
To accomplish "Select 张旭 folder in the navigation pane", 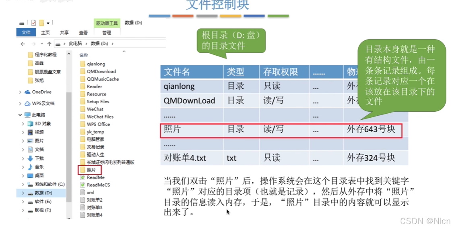I will click(39, 81).
